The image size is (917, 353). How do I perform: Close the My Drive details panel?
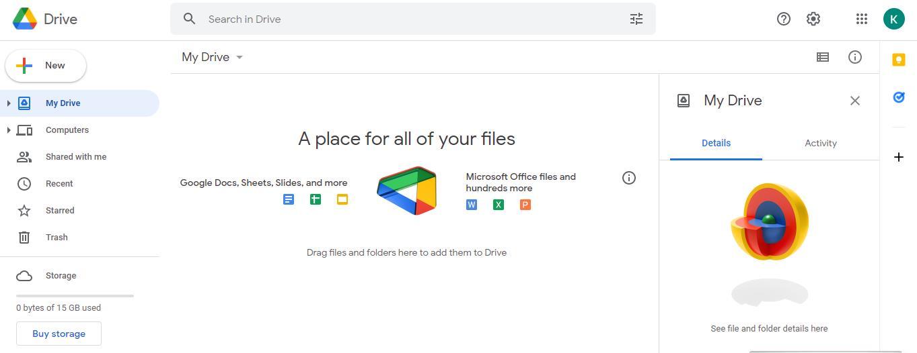coord(855,101)
